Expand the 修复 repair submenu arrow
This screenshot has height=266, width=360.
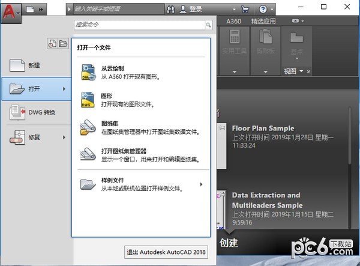[64, 138]
